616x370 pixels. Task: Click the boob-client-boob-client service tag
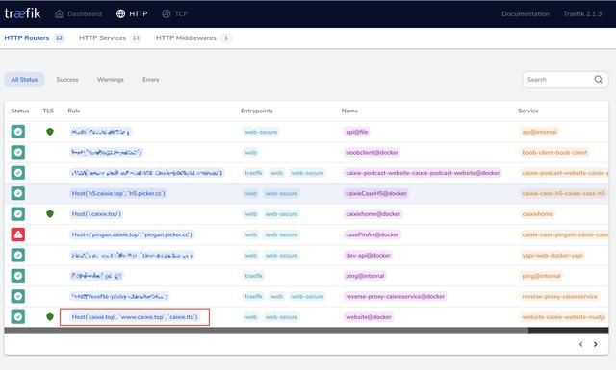554,152
